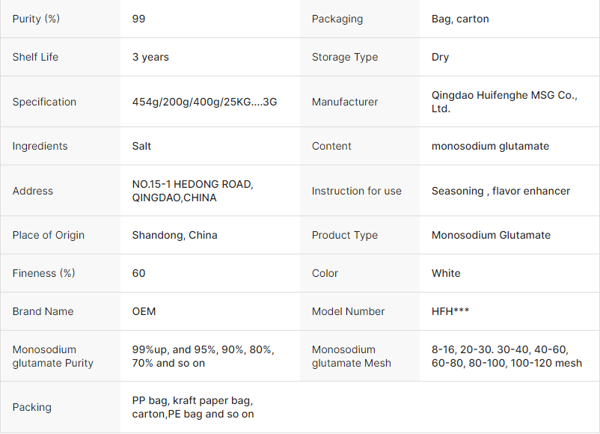Select the Model Number value HFH***
Viewport: 600px width, 434px height.
coord(450,311)
